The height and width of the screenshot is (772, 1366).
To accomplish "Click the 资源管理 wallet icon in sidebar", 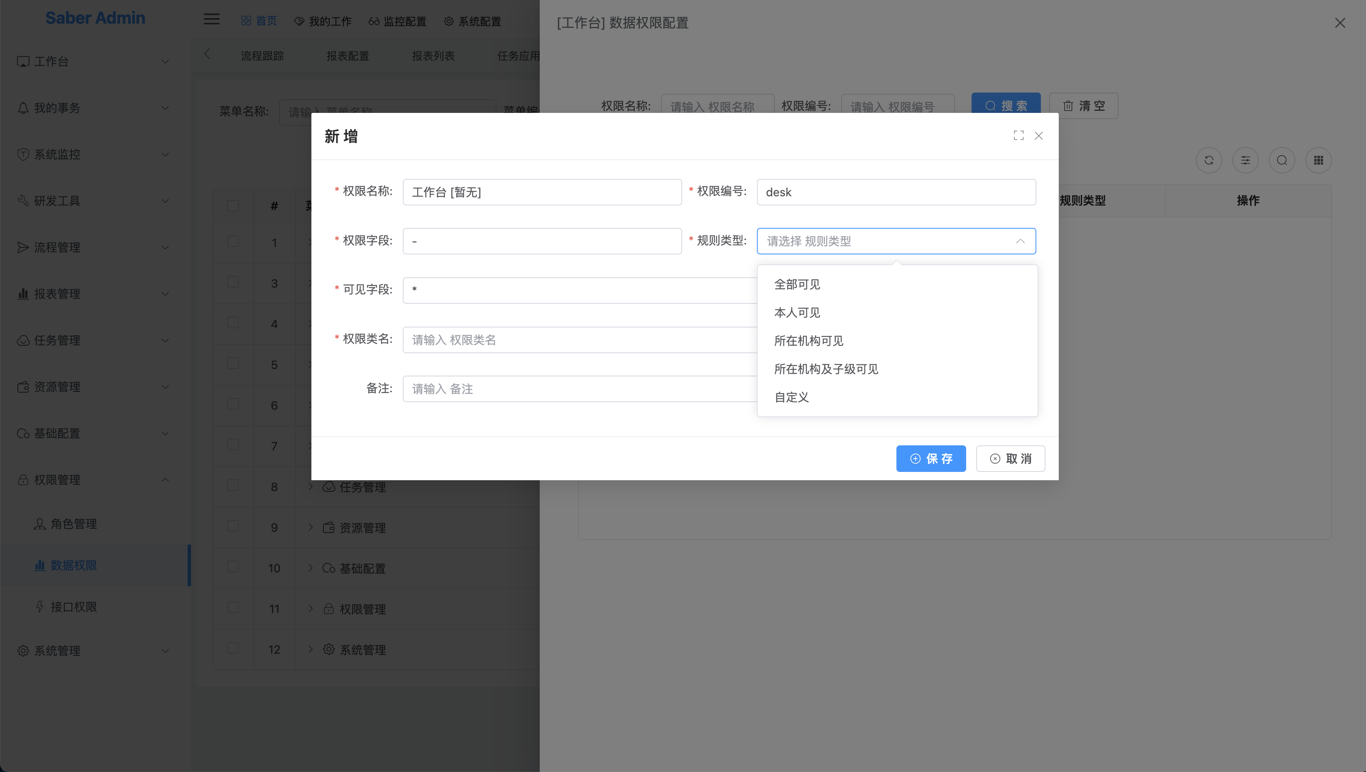I will [x=23, y=387].
